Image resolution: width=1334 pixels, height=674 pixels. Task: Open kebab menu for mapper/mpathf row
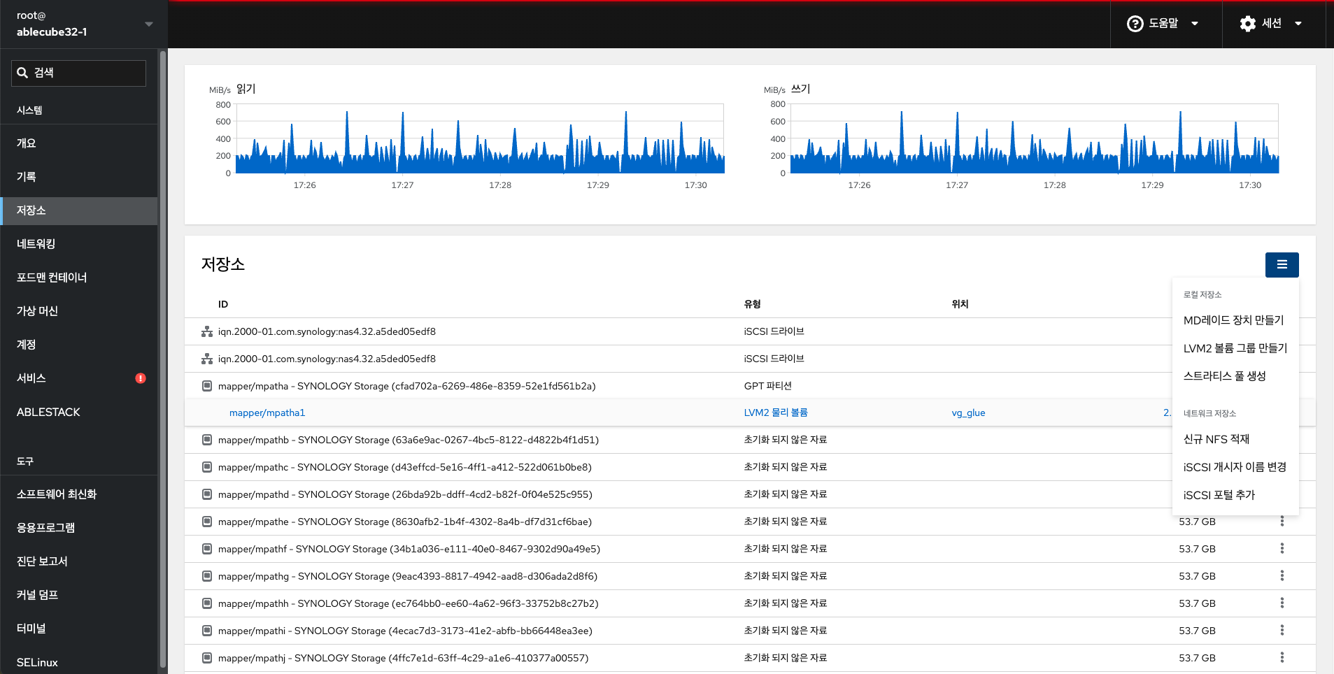[1282, 549]
